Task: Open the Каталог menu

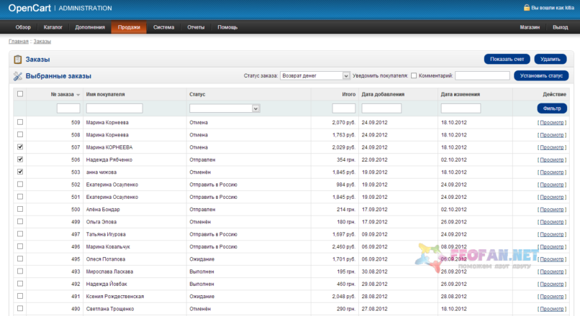Action: coord(53,27)
